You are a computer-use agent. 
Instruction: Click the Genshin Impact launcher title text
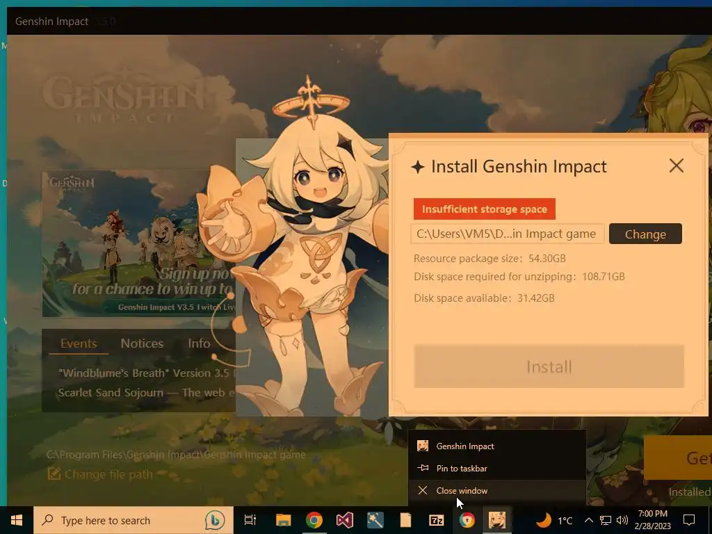51,22
